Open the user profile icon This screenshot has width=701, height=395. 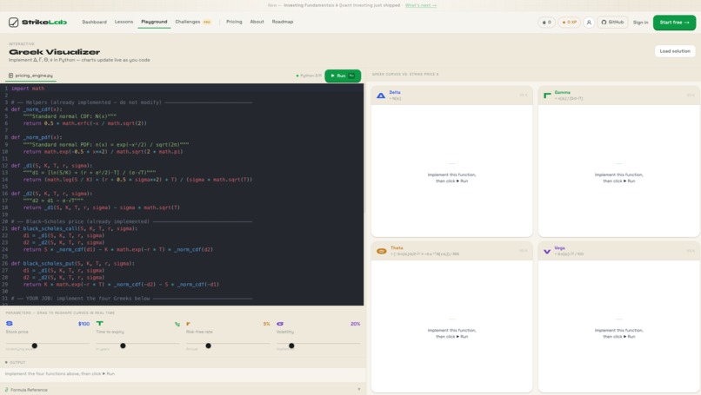click(x=589, y=23)
